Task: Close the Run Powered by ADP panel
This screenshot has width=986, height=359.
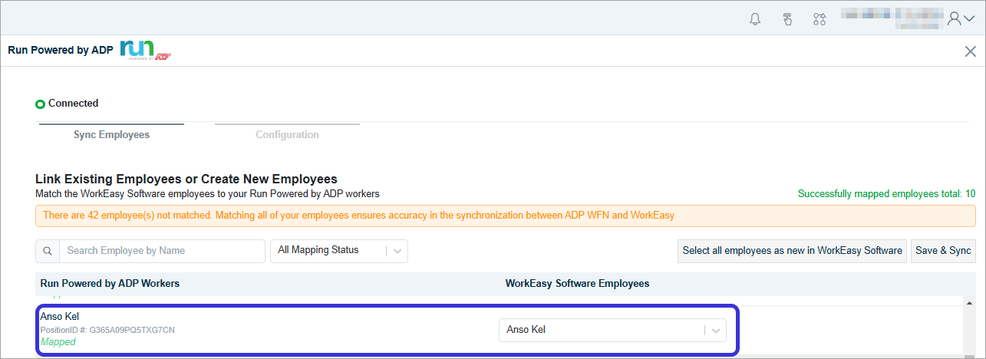Action: 970,51
